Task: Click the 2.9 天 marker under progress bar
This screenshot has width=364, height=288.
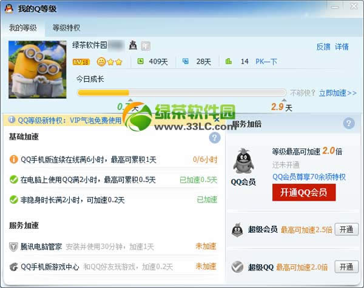Action: coord(281,107)
